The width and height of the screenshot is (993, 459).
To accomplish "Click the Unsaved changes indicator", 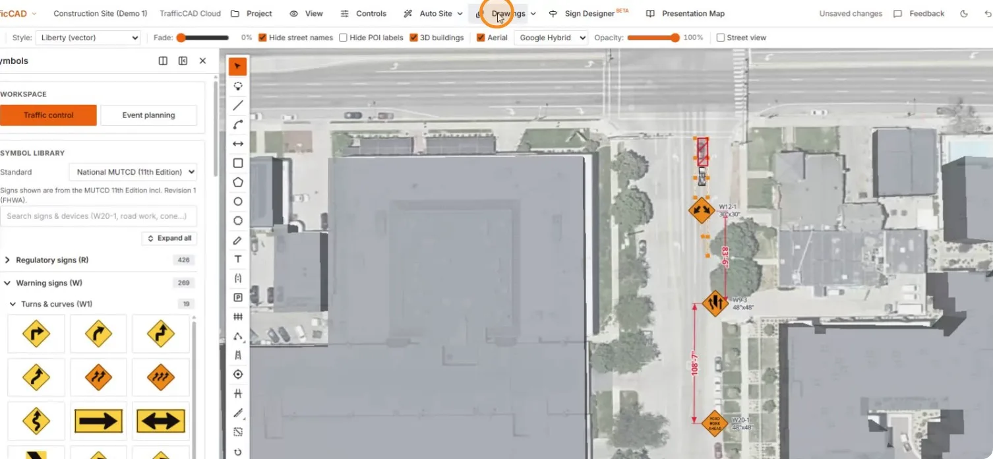I will point(851,13).
